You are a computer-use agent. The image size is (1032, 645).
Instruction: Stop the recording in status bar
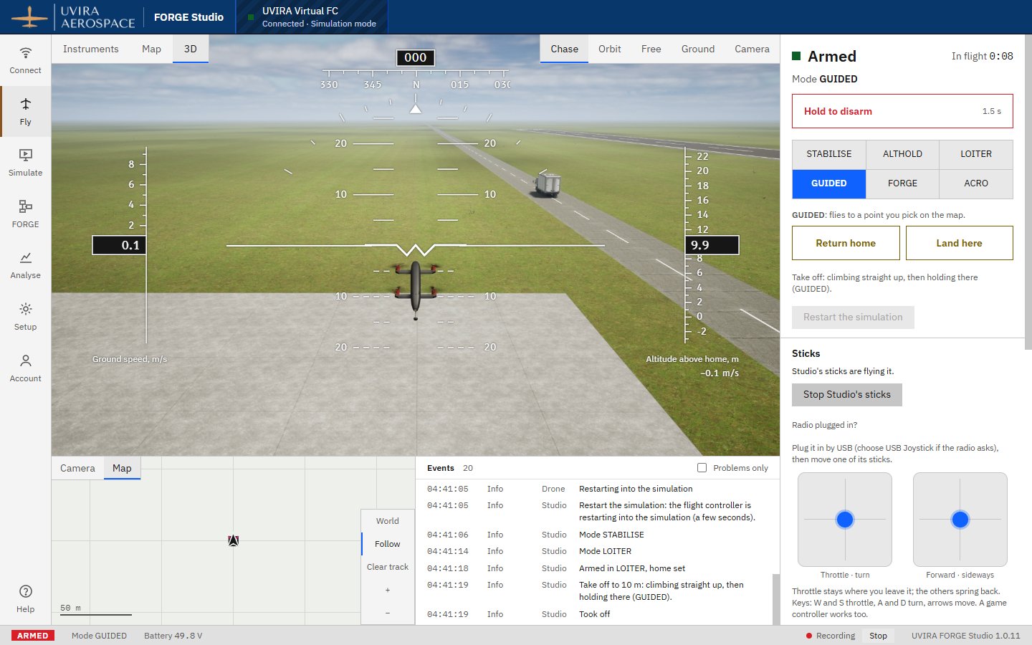[878, 636]
